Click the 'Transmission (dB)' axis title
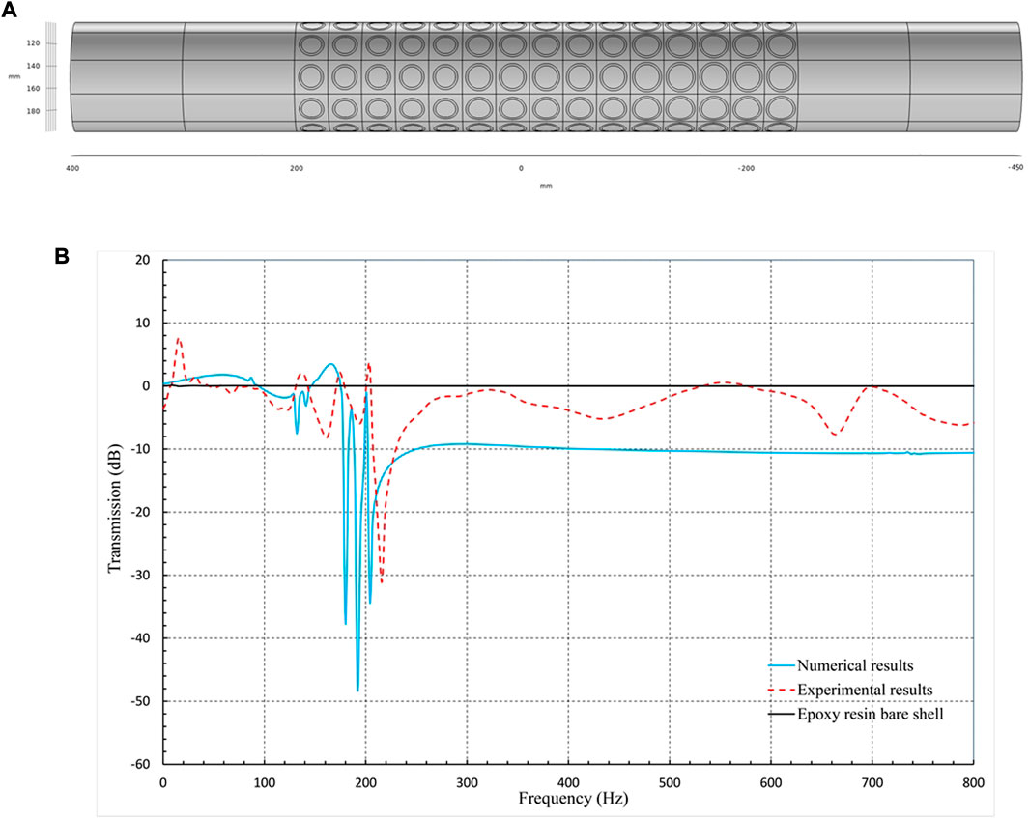Image resolution: width=1029 pixels, height=818 pixels. click(x=114, y=508)
